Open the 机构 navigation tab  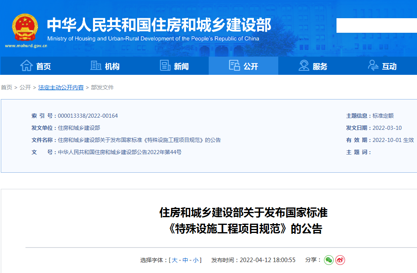coord(105,66)
